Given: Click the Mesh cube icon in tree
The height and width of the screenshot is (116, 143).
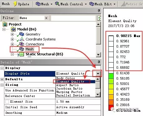Looking at the screenshot, I should (21, 49).
